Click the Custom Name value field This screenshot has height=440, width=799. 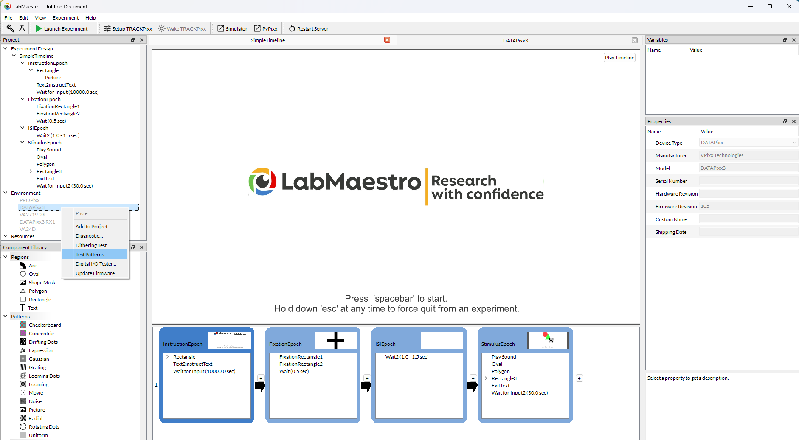tap(748, 219)
